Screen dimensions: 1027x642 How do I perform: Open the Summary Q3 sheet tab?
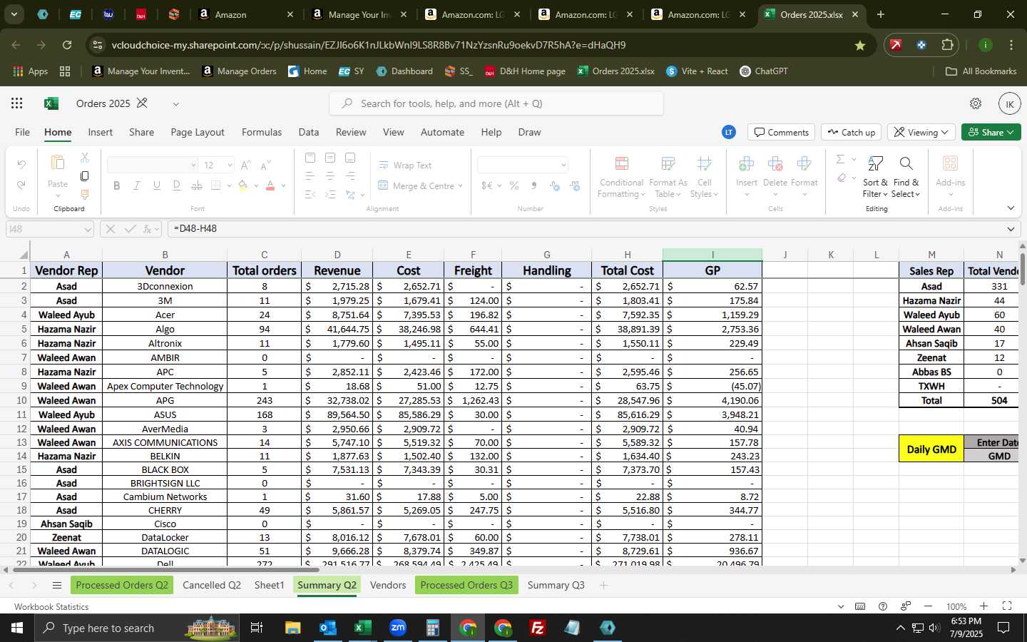[x=556, y=585]
